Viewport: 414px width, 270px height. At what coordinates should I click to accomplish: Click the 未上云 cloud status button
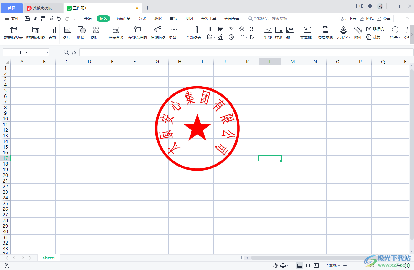348,19
